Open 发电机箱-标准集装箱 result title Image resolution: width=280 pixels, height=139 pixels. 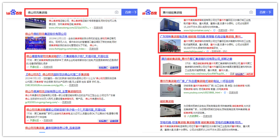201,122
